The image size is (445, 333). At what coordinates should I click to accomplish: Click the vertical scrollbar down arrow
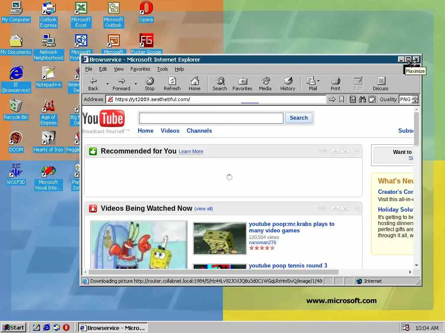(416, 265)
